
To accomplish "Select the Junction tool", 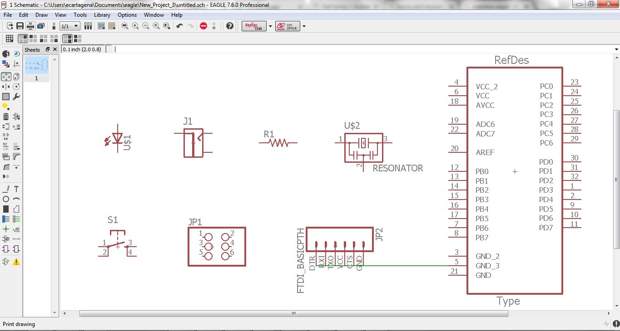I will (x=6, y=229).
